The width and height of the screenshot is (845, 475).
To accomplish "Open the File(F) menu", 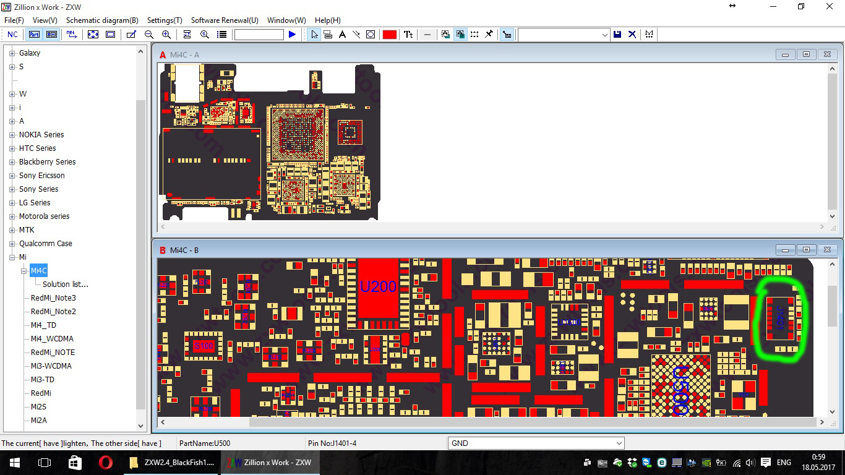I will [x=14, y=20].
